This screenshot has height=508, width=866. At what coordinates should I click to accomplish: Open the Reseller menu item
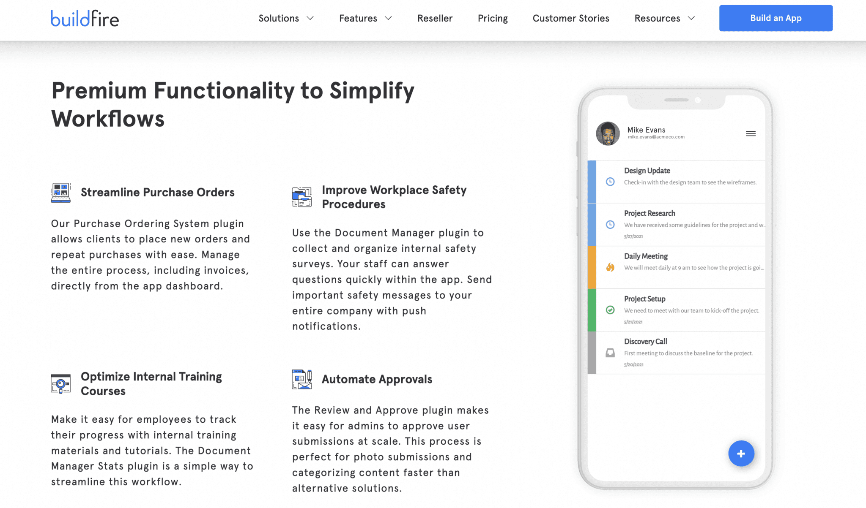pyautogui.click(x=435, y=18)
